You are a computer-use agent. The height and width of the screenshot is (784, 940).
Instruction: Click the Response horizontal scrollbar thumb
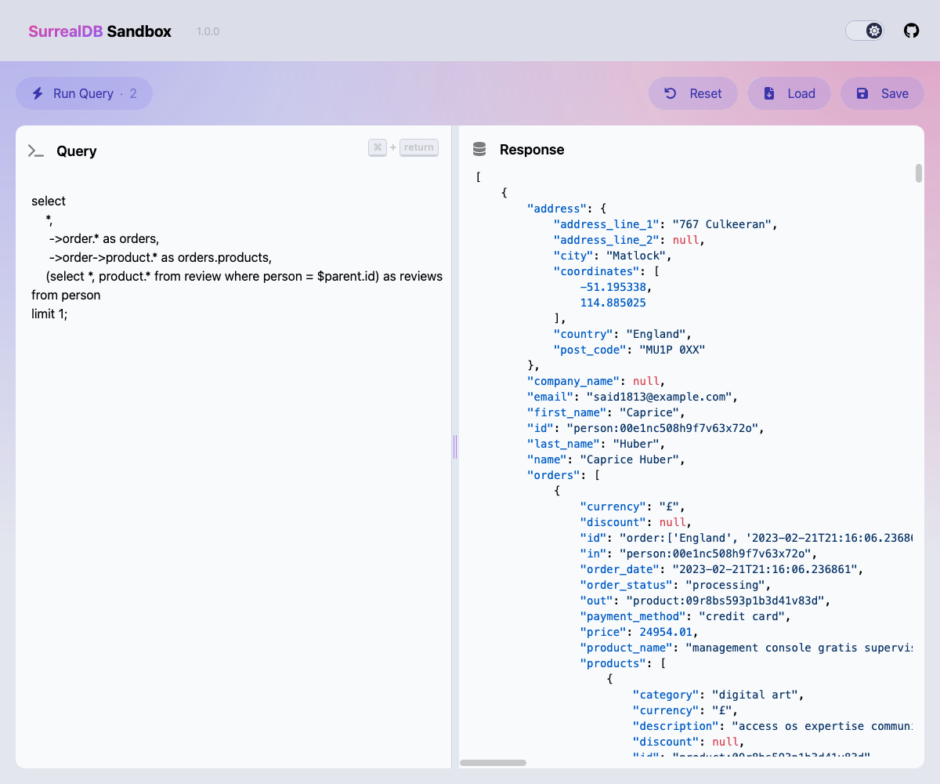tap(493, 762)
